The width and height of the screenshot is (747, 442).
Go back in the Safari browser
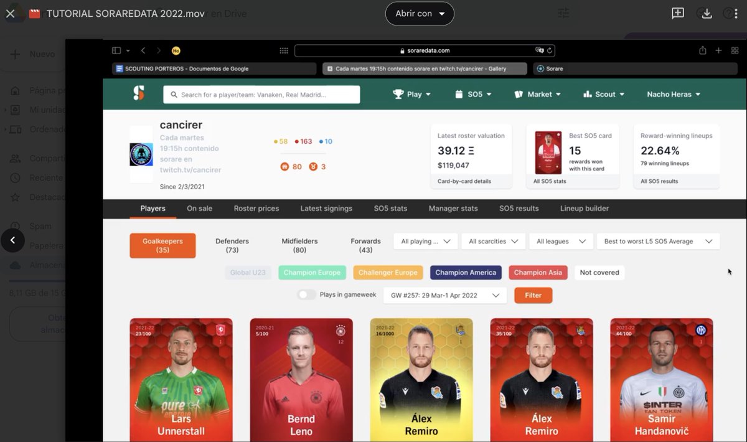point(143,50)
